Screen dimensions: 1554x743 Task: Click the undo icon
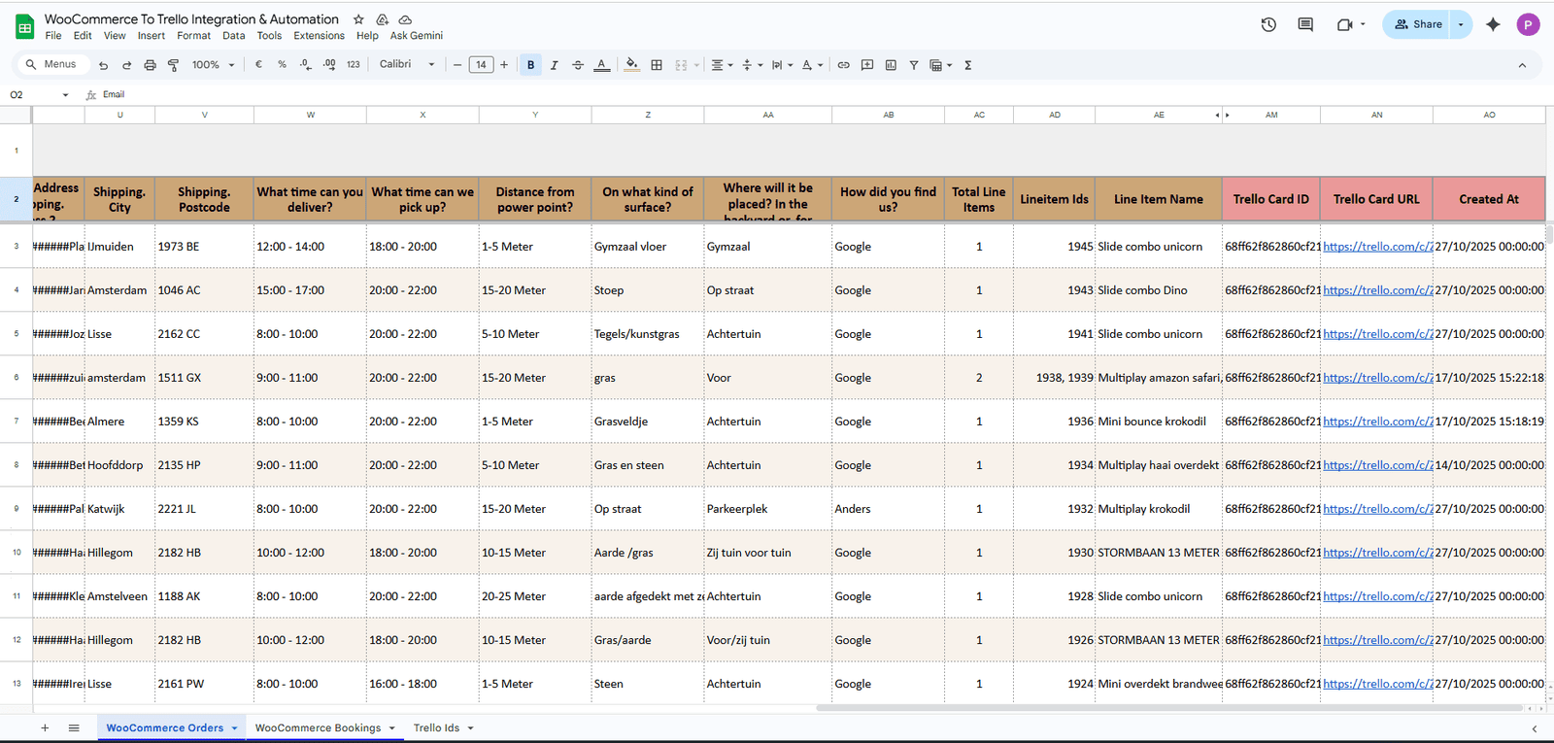pyautogui.click(x=103, y=65)
